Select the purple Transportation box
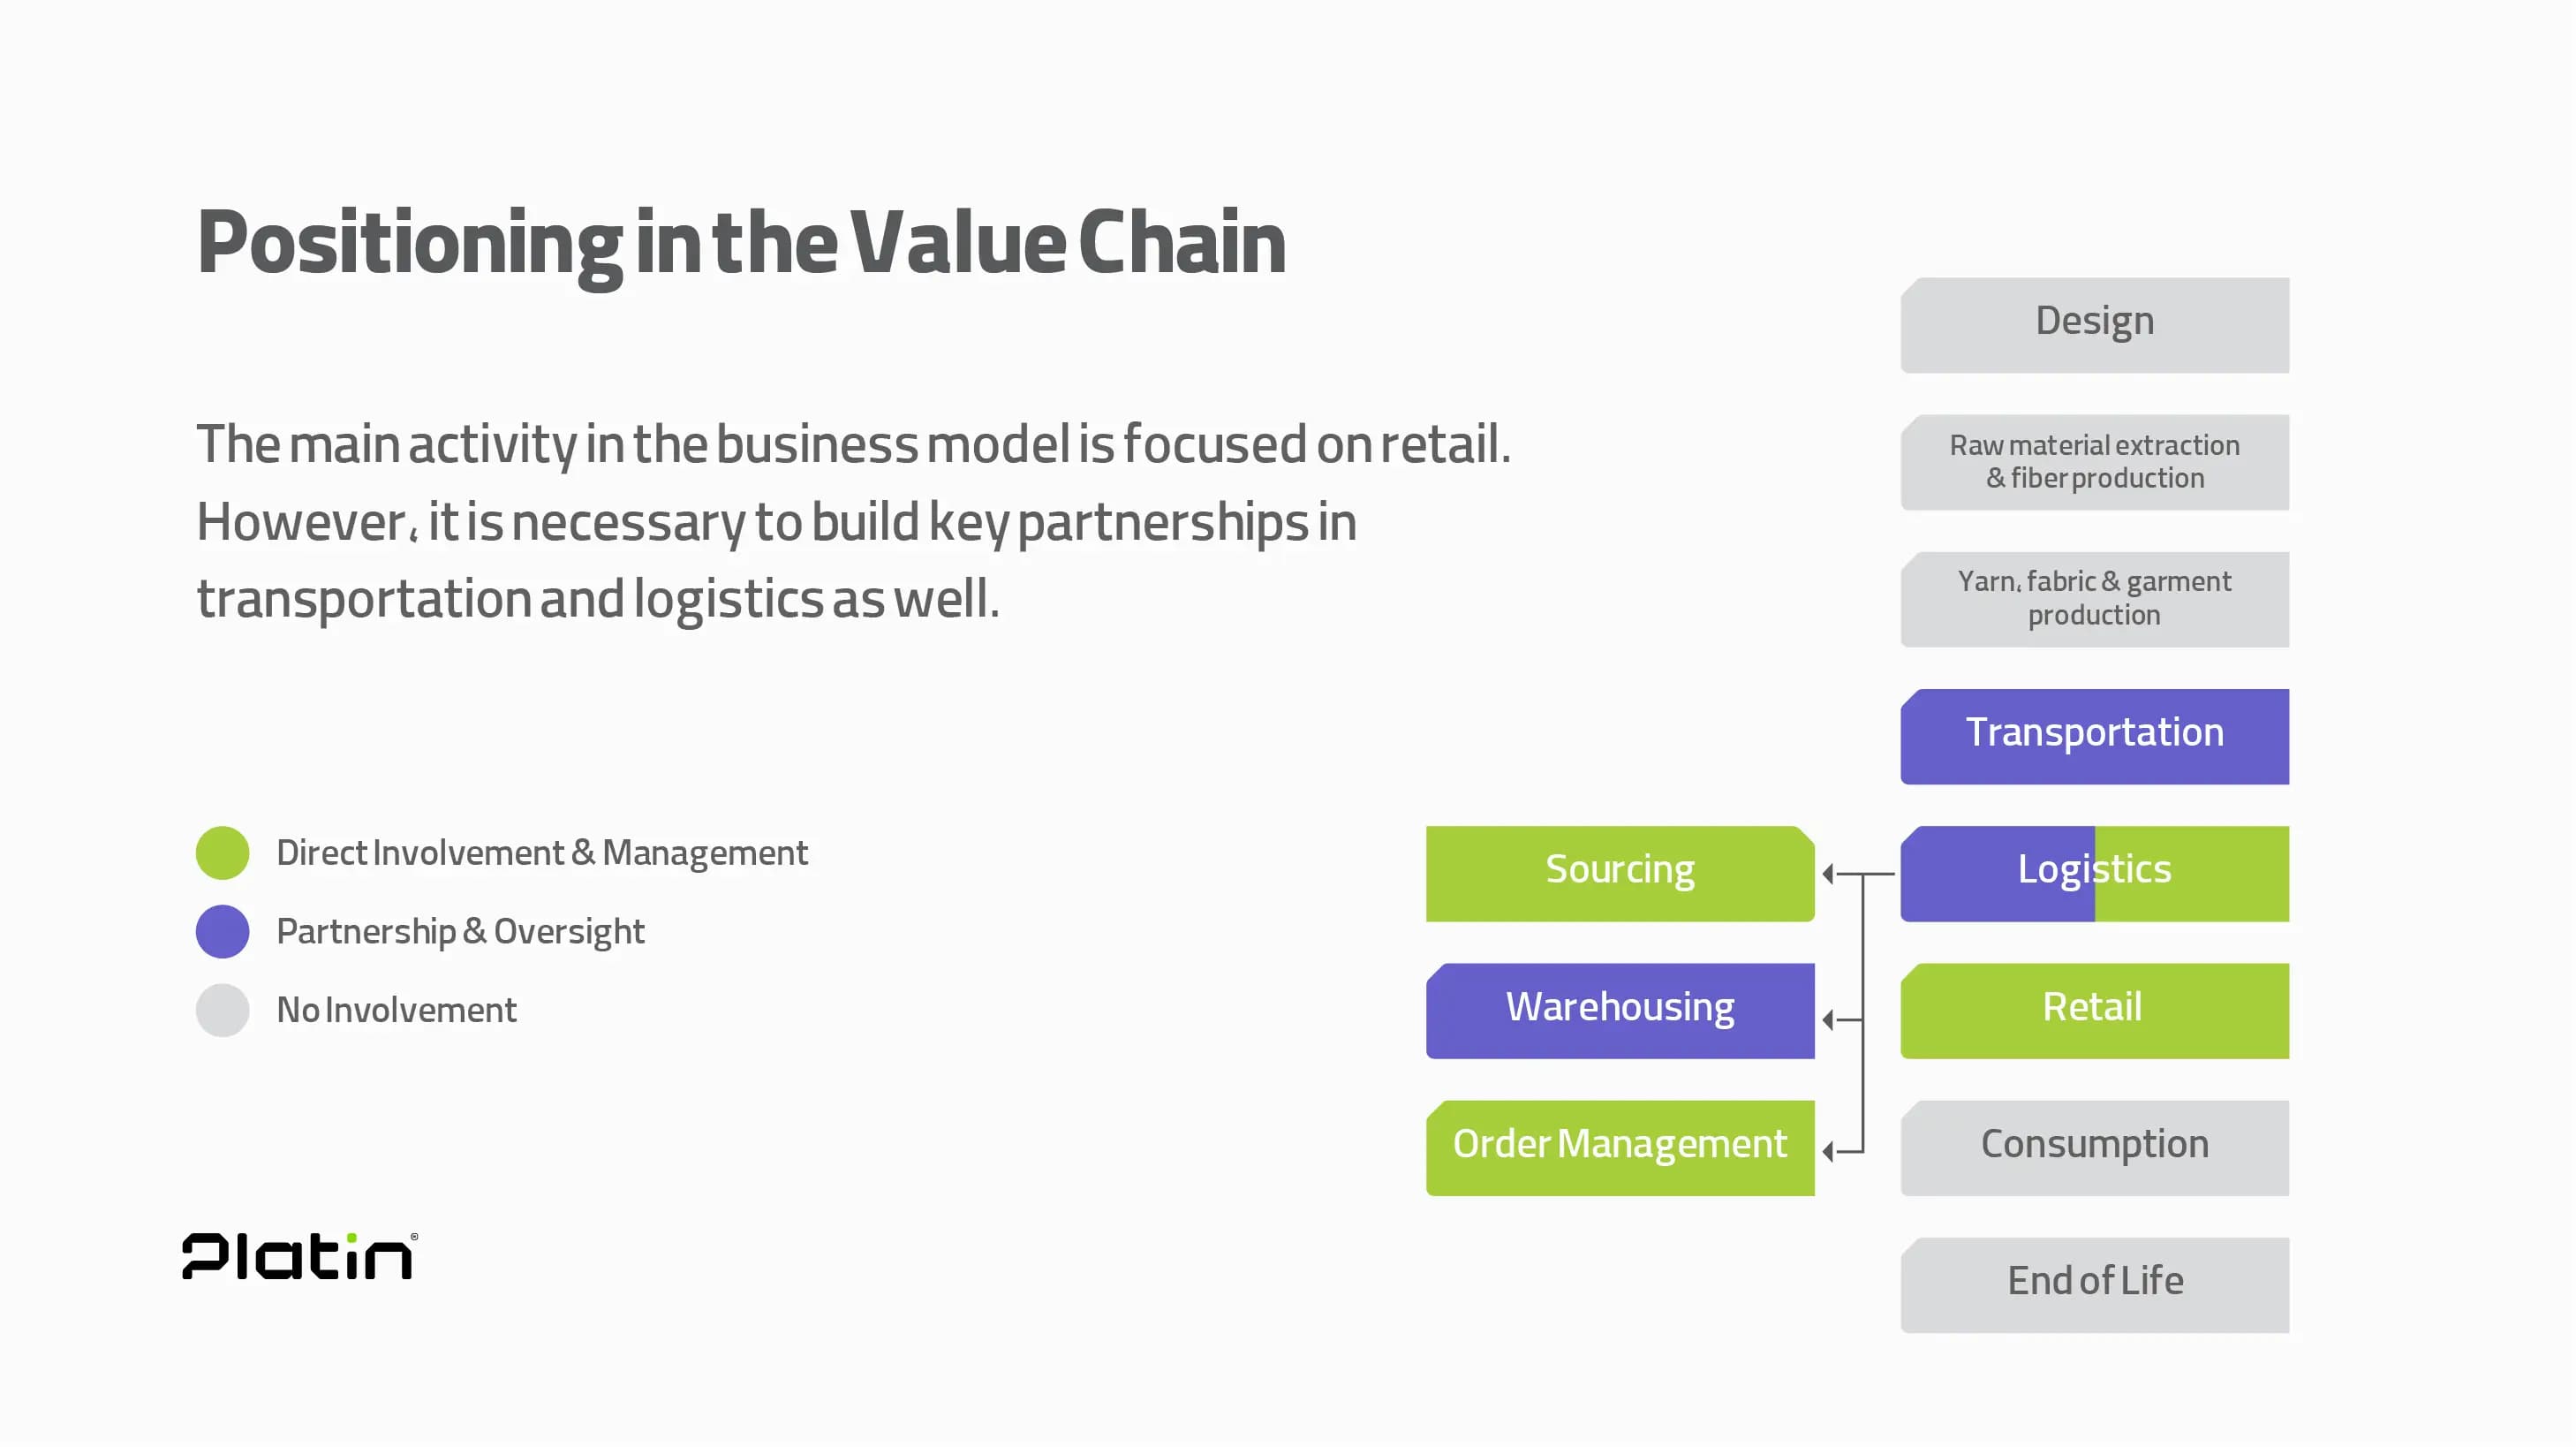Image resolution: width=2576 pixels, height=1447 pixels. tap(2094, 736)
